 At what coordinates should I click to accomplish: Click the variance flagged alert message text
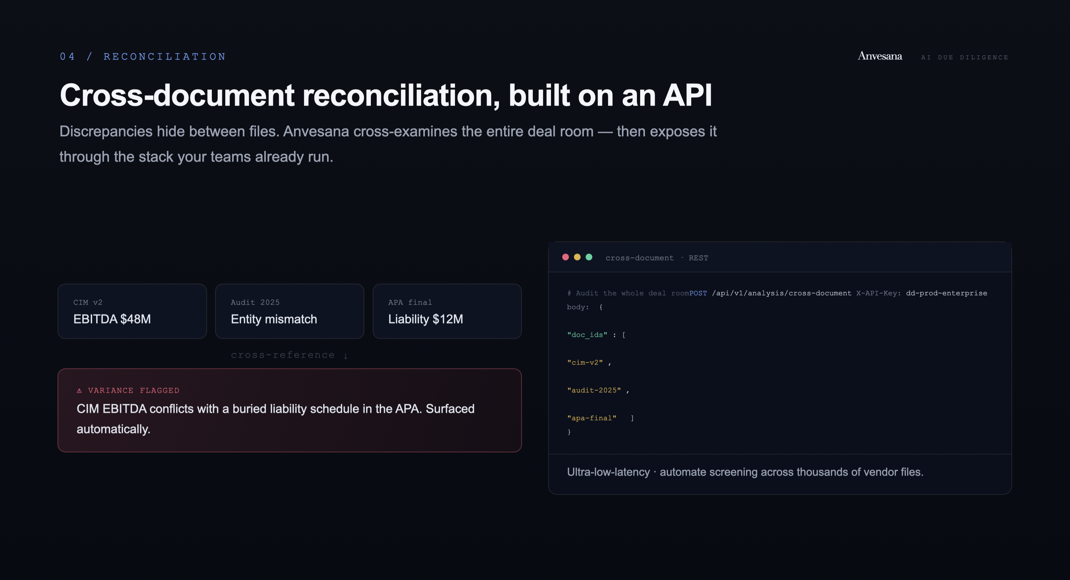coord(276,419)
